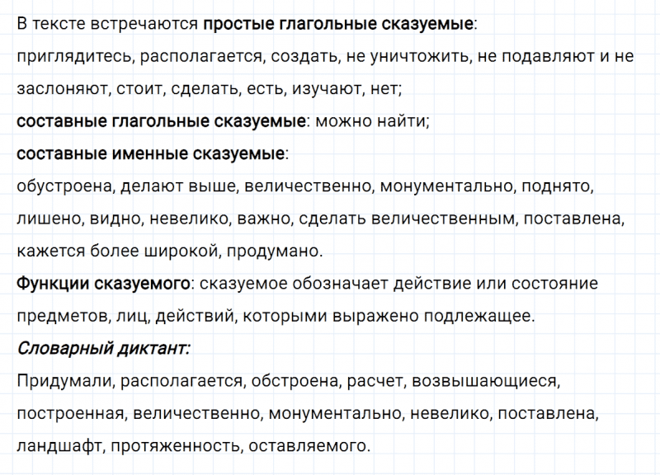Click the bold heading "простые глагольные сказуемые"
Image resolution: width=660 pixels, height=475 pixels.
[338, 24]
